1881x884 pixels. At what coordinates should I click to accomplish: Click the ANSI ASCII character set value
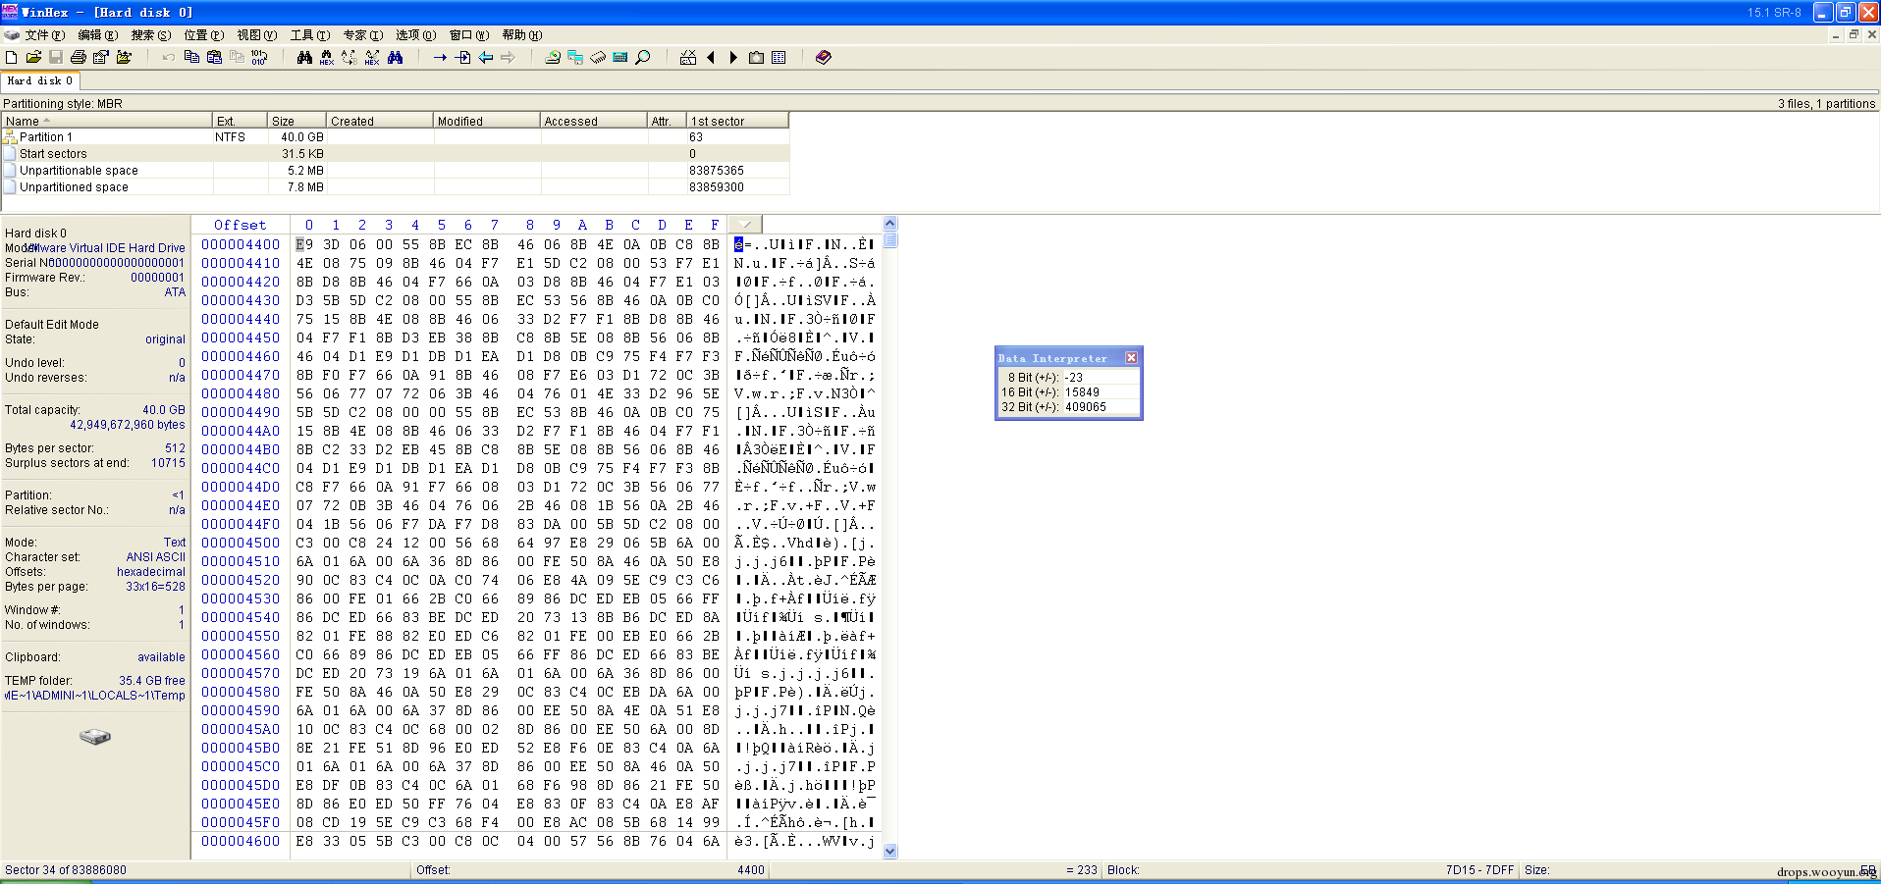pos(155,557)
